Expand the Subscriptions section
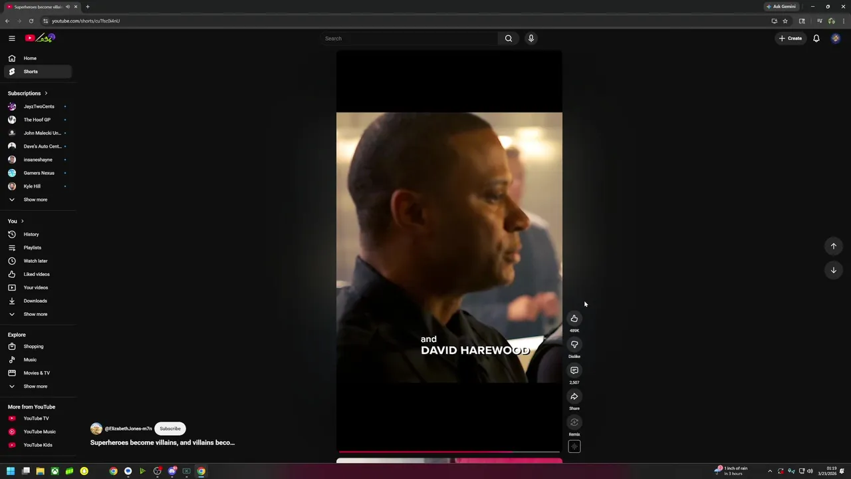 (x=28, y=93)
